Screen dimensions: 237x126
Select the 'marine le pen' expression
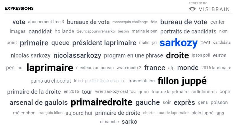pyautogui.click(x=144, y=31)
